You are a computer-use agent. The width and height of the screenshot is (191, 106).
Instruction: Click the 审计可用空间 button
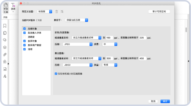(x=159, y=12)
